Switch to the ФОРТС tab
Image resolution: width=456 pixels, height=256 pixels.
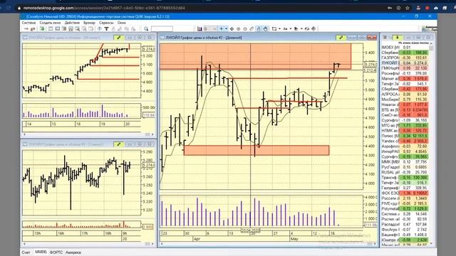[x=56, y=252]
